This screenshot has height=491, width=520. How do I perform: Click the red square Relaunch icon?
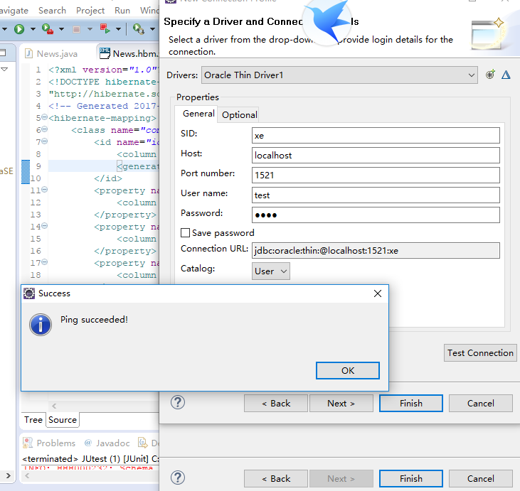point(105,29)
